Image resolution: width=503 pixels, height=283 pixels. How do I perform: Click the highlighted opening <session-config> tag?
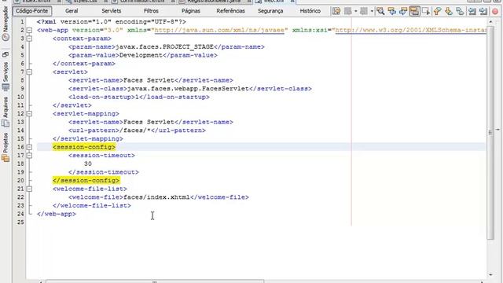(x=84, y=147)
